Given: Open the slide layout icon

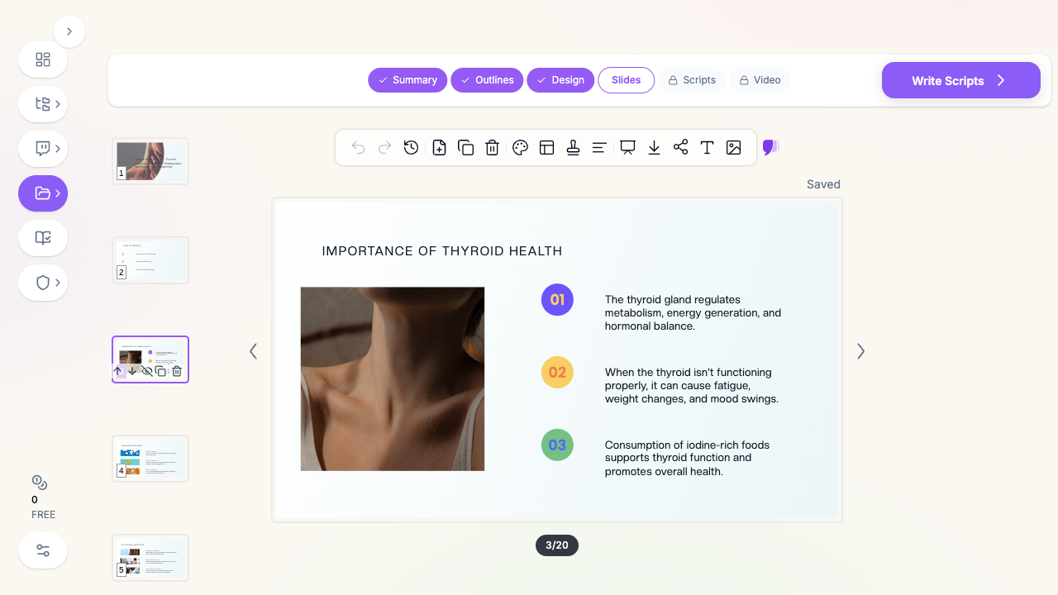Looking at the screenshot, I should [546, 148].
